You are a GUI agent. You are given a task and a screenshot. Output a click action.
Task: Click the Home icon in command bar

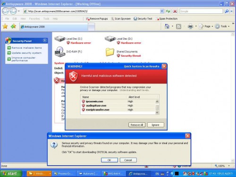click(x=167, y=26)
